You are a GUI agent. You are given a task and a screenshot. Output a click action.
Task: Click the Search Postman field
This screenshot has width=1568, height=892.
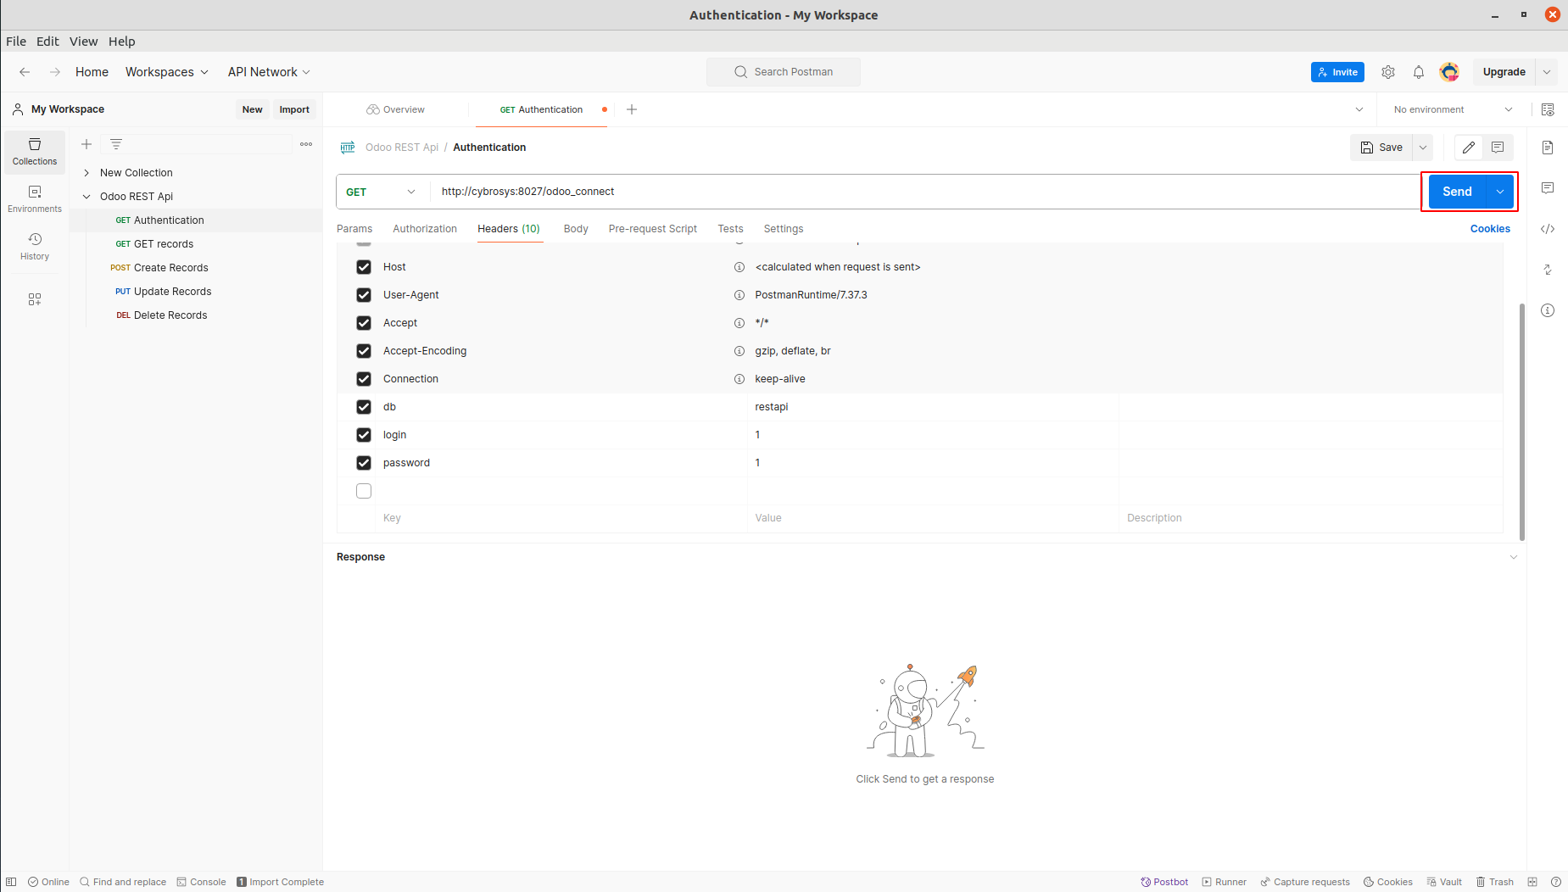784,72
